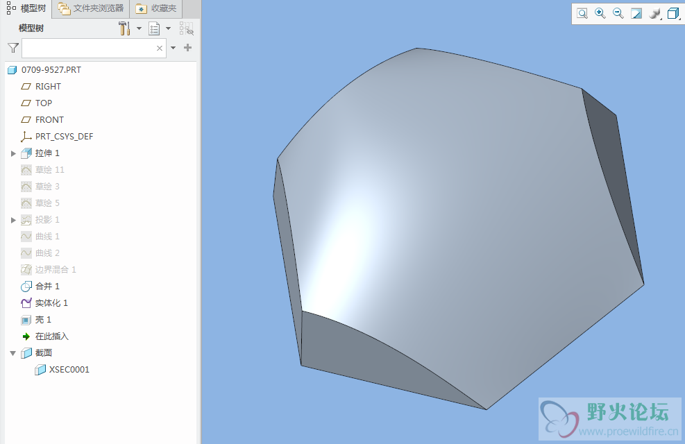Click the zoom out icon
The width and height of the screenshot is (685, 444).
click(x=618, y=14)
